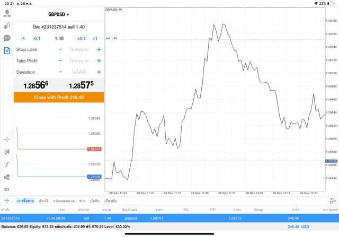
Task: Open the M1 timeframe selector
Action: tap(7, 189)
